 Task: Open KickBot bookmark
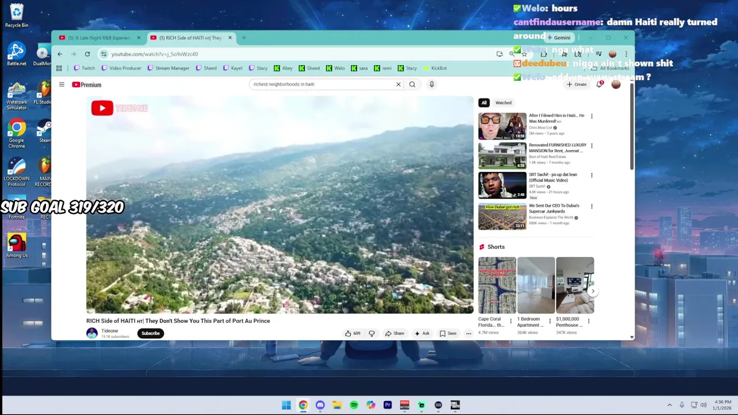pyautogui.click(x=435, y=68)
